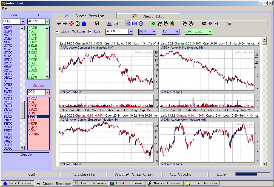The height and width of the screenshot is (187, 274).
Task: Switch to the Chart Edit tab
Action: (149, 16)
